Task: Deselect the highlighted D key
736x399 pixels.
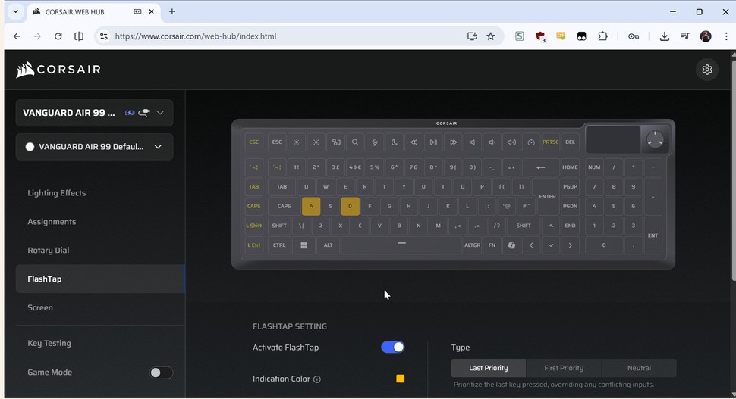Action: (x=350, y=206)
